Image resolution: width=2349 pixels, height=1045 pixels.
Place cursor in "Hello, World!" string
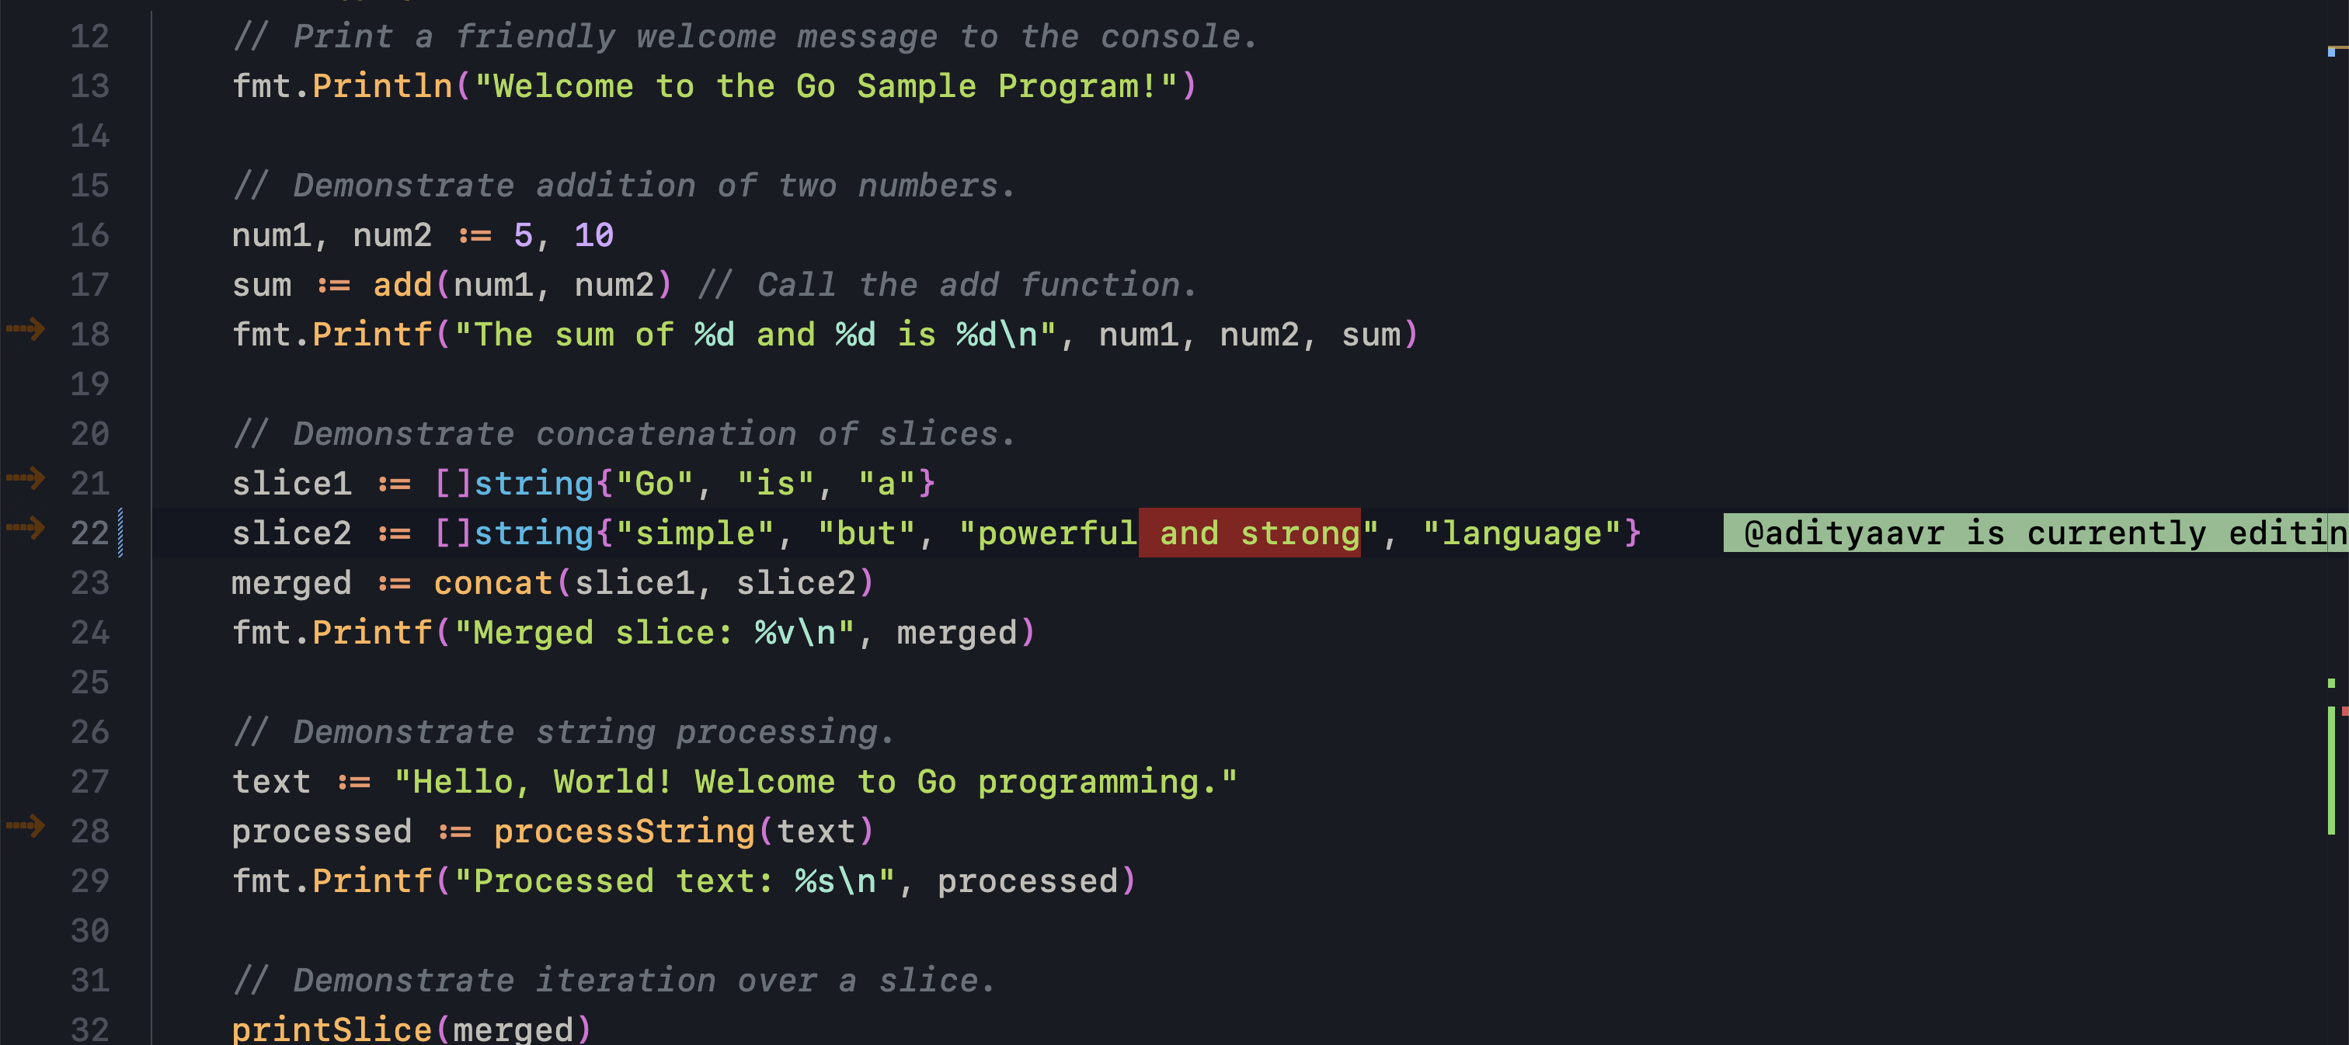[542, 782]
